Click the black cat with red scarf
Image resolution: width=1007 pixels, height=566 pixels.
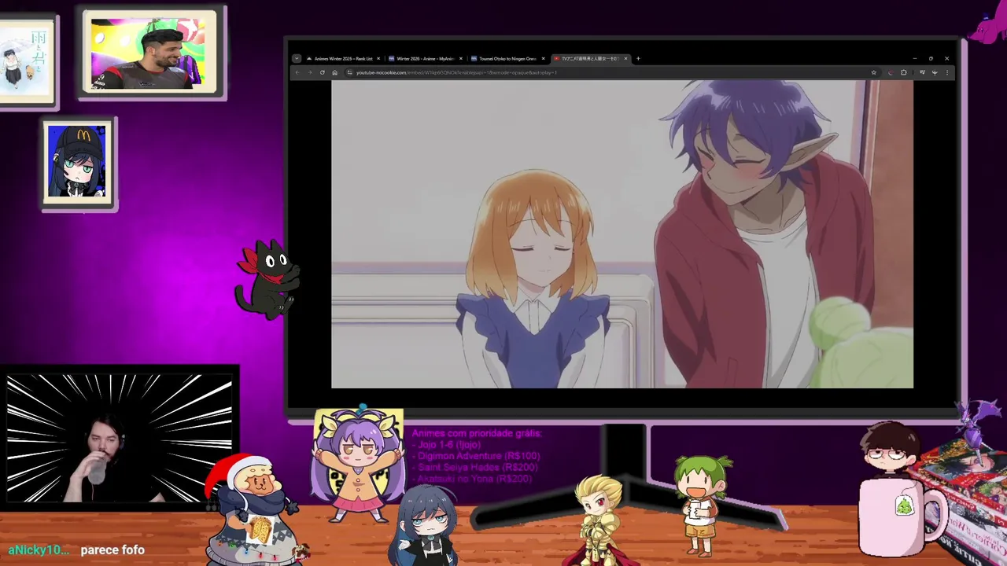(267, 279)
